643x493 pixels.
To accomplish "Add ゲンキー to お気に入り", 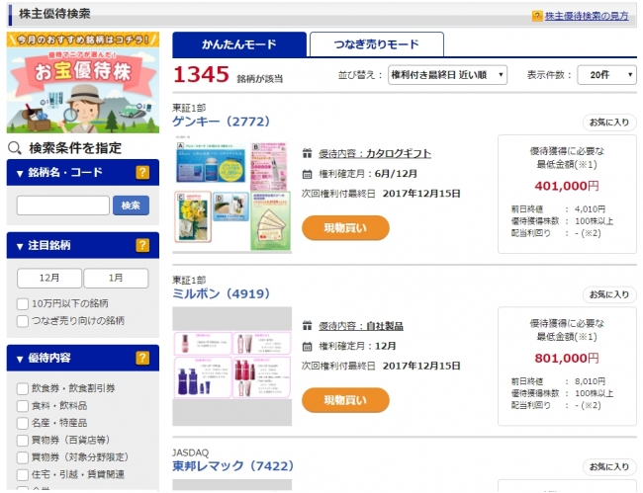I will click(x=609, y=123).
